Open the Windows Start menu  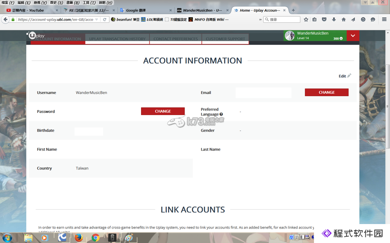(7, 238)
